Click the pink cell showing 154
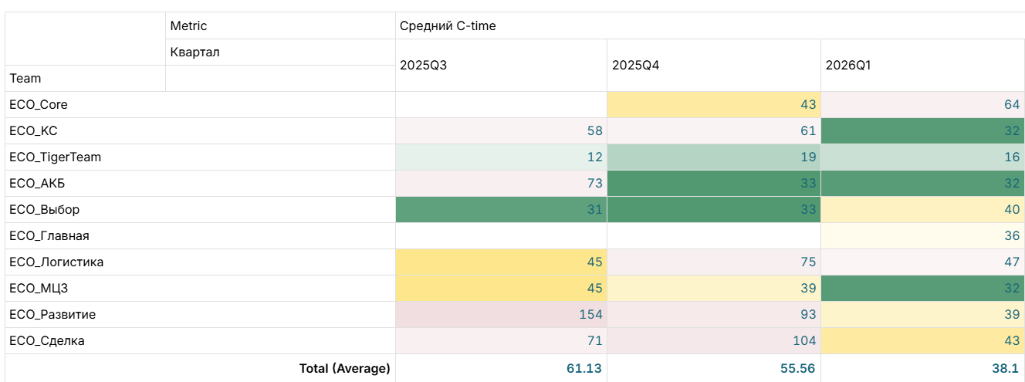The height and width of the screenshot is (382, 1025). (x=501, y=315)
